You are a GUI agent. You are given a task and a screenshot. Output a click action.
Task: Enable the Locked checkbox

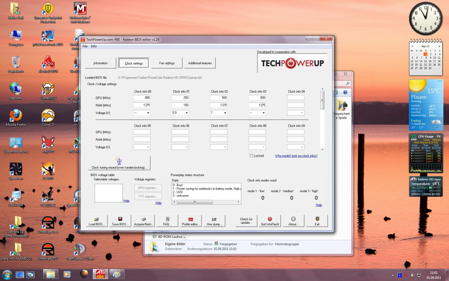[251, 156]
